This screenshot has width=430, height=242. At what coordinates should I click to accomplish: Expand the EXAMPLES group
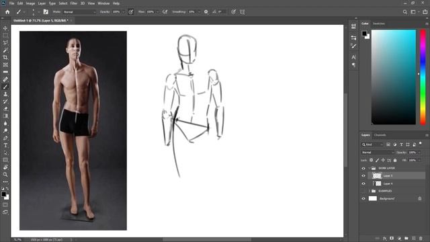(370, 191)
